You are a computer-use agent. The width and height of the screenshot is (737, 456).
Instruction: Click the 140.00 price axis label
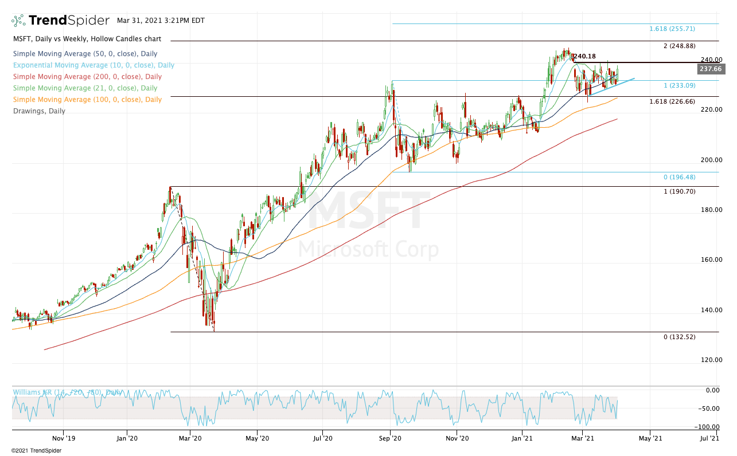click(x=711, y=310)
